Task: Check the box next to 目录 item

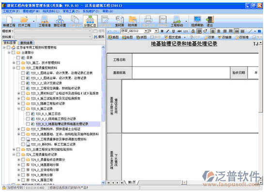Action: coord(18,58)
